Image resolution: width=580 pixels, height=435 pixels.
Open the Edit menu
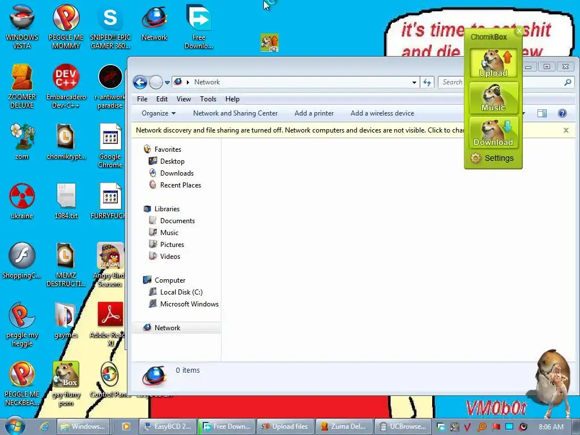[x=161, y=99]
